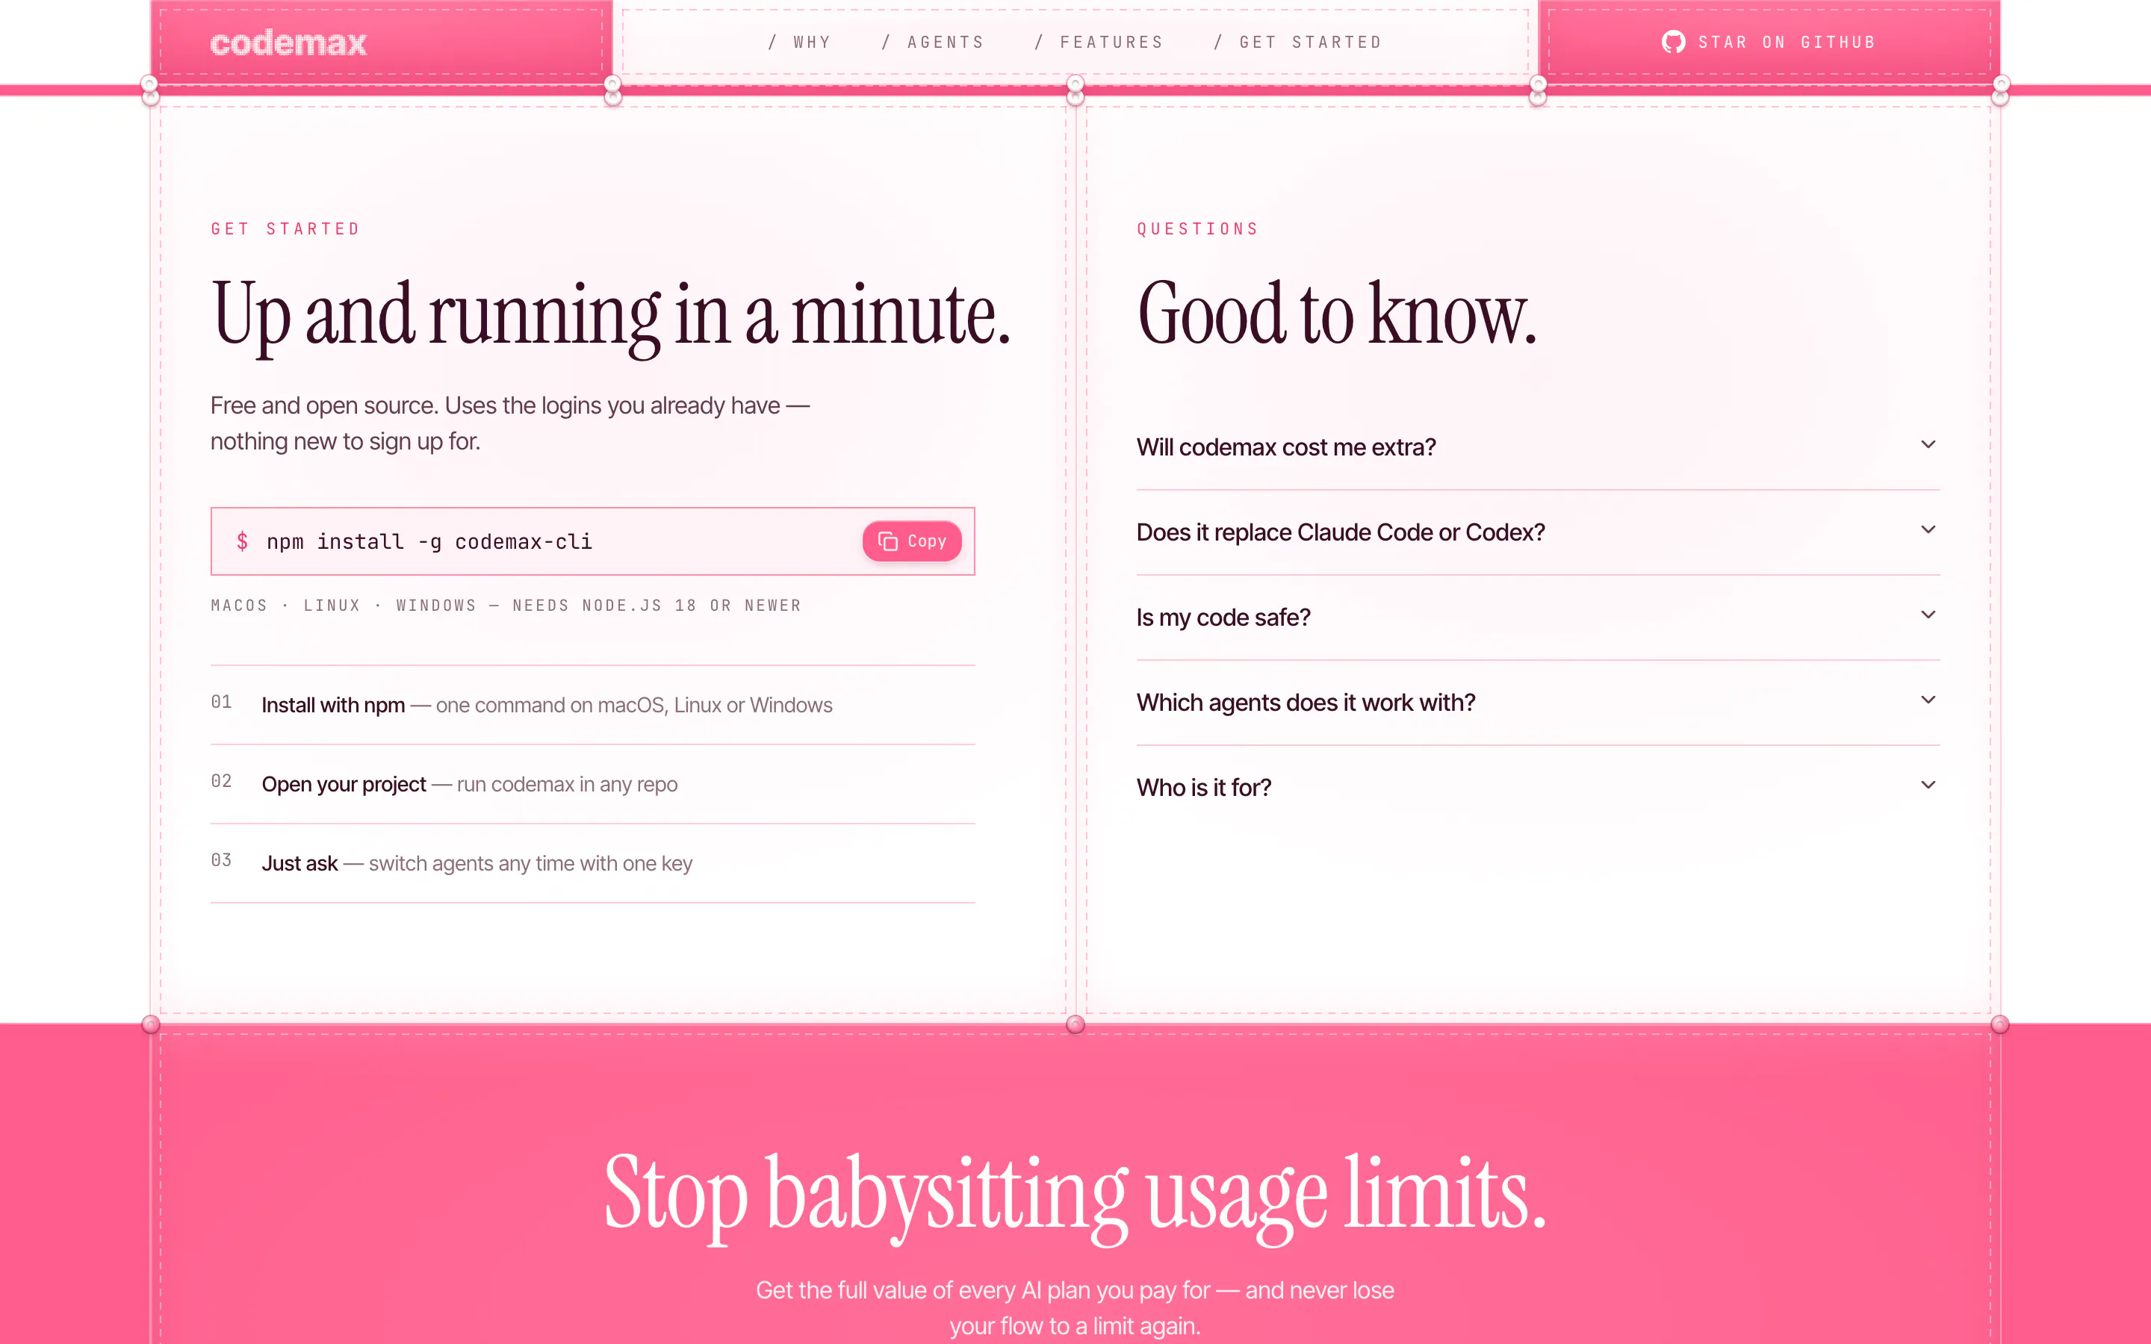Click the codemax logo
This screenshot has width=2151, height=1344.
pos(288,43)
